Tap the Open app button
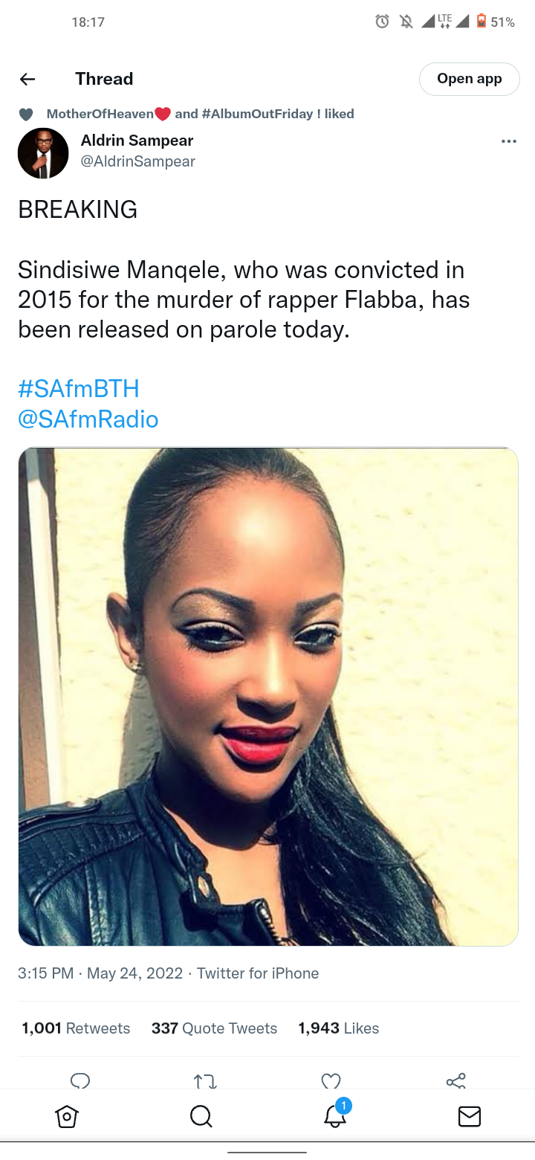This screenshot has height=1160, width=535. (x=470, y=79)
